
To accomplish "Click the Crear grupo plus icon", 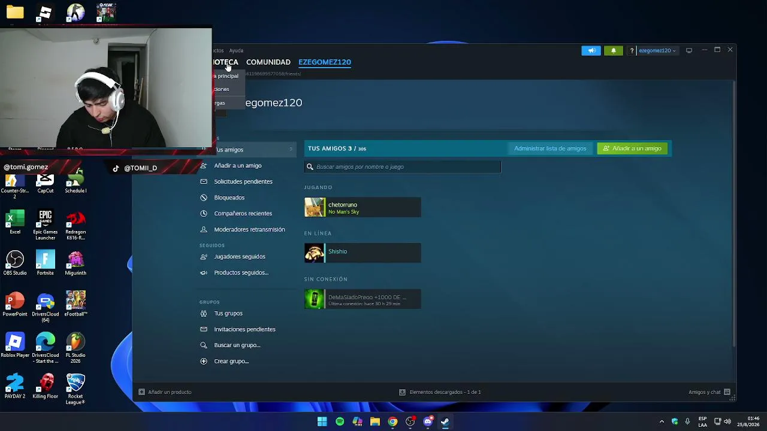I will pos(204,362).
